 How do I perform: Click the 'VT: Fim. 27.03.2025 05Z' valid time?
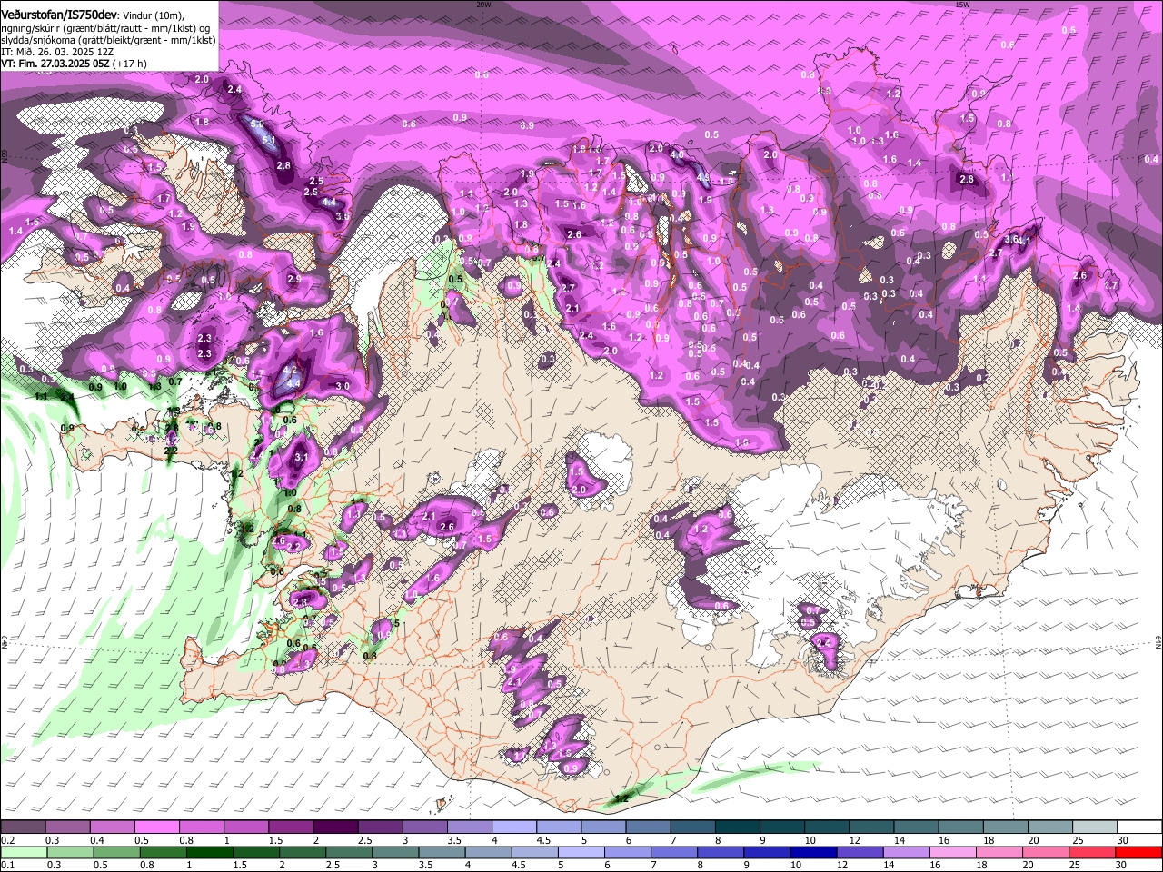[x=55, y=64]
